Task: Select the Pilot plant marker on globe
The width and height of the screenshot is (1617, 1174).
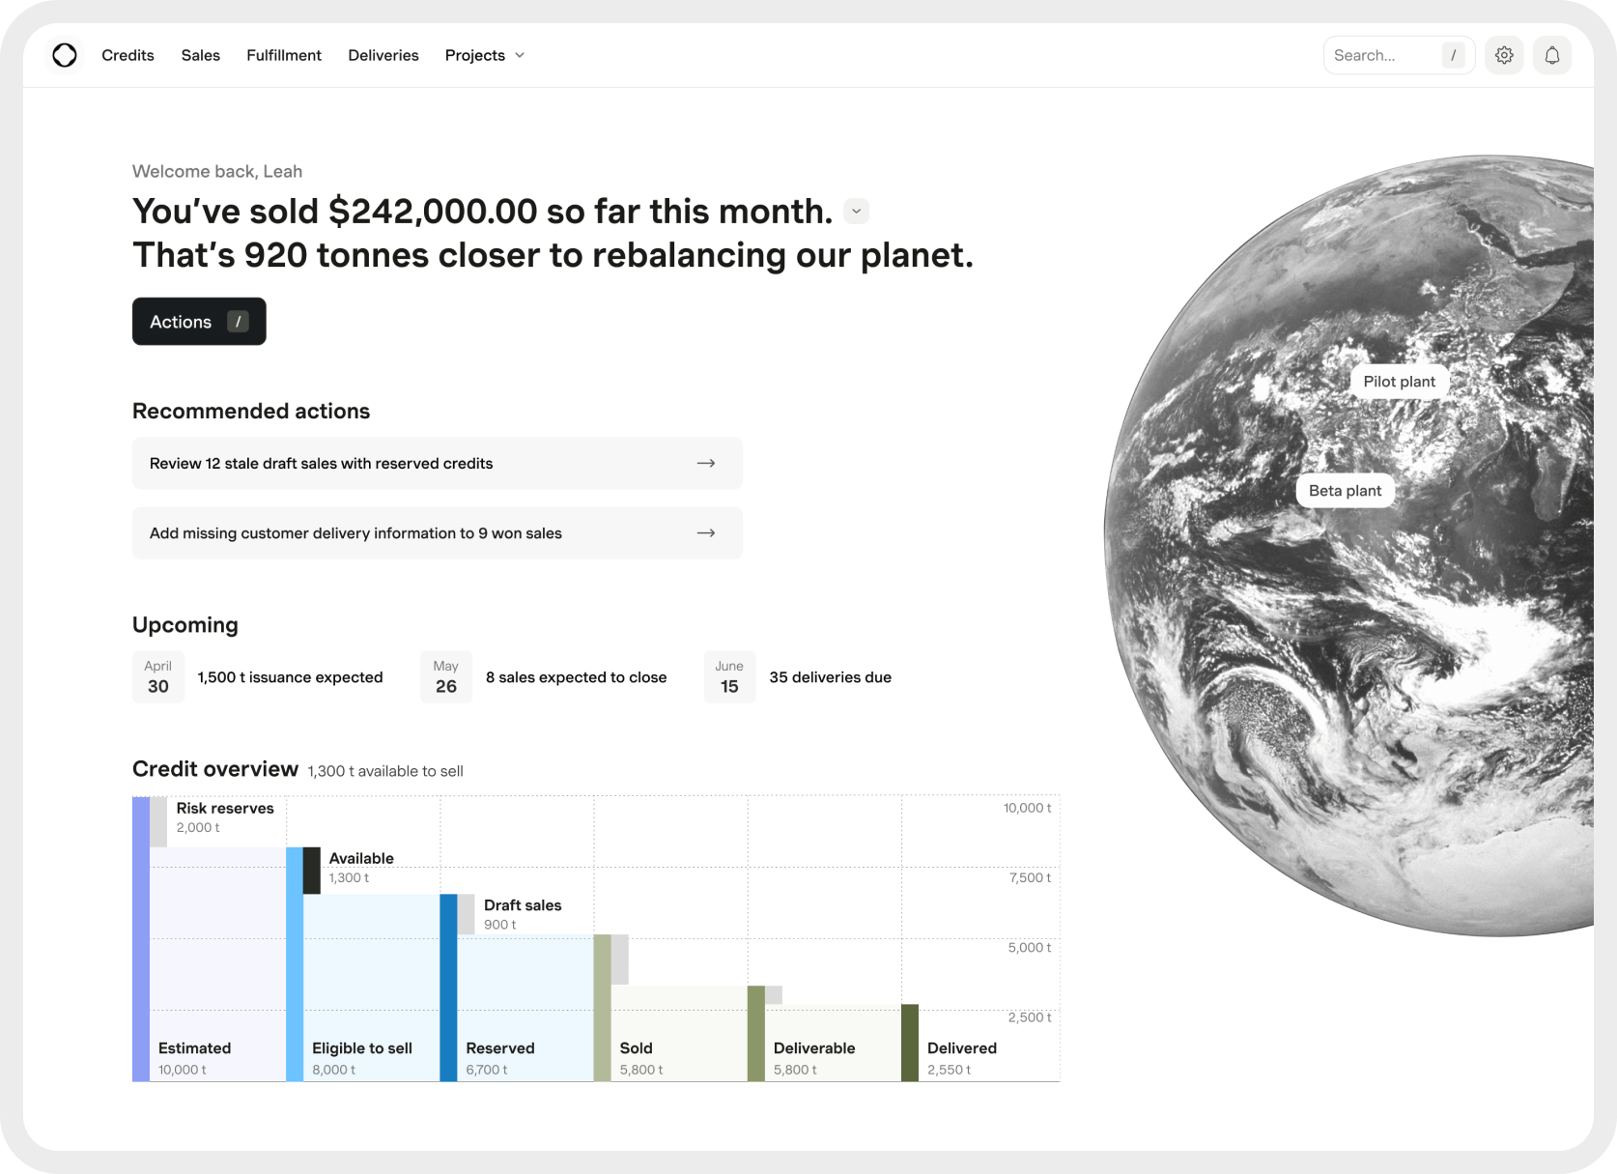Action: pos(1399,381)
